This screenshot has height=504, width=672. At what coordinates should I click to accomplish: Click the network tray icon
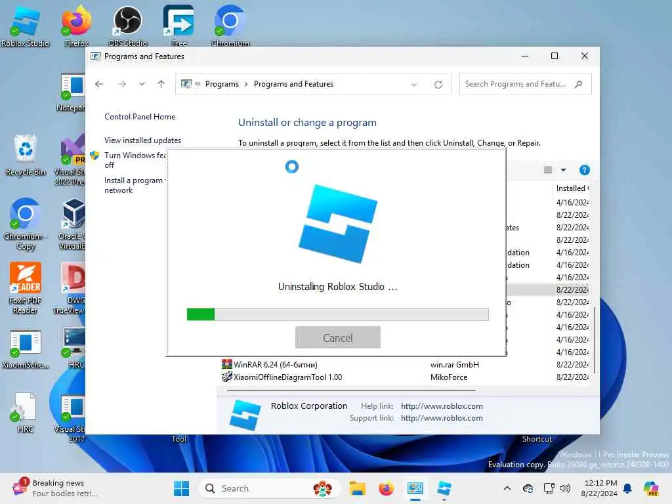click(549, 488)
